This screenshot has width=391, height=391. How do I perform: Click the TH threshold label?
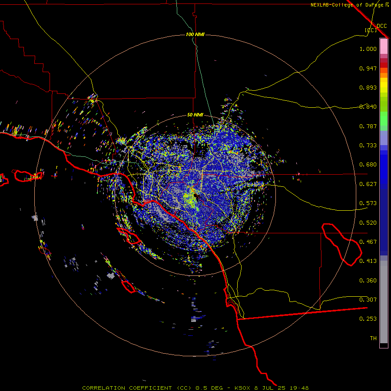[x=373, y=338]
